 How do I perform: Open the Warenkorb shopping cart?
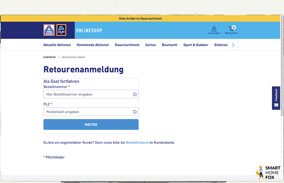coord(231,30)
